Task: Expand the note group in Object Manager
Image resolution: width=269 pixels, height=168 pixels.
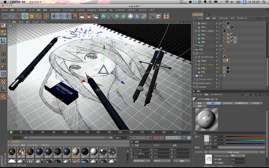Action: pyautogui.click(x=194, y=53)
